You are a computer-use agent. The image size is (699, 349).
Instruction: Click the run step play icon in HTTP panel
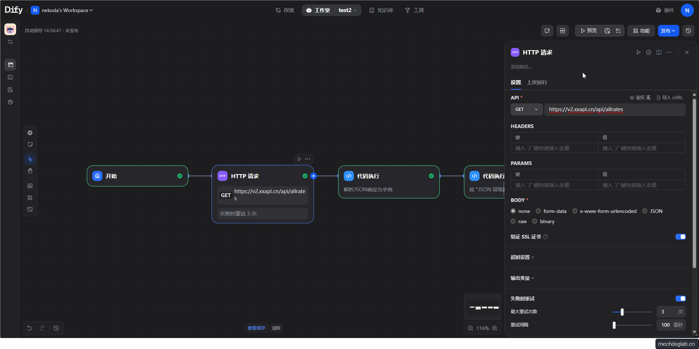coord(638,52)
